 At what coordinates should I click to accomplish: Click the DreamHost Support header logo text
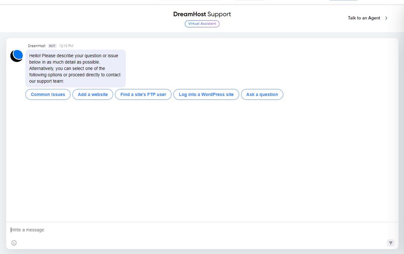[x=202, y=14]
